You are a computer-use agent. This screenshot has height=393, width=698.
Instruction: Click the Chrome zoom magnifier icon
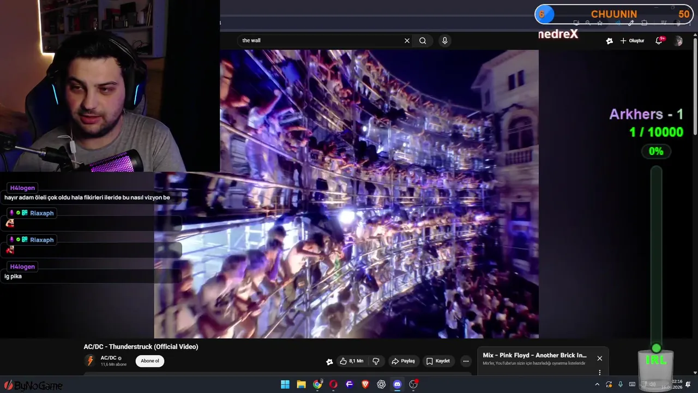[588, 23]
